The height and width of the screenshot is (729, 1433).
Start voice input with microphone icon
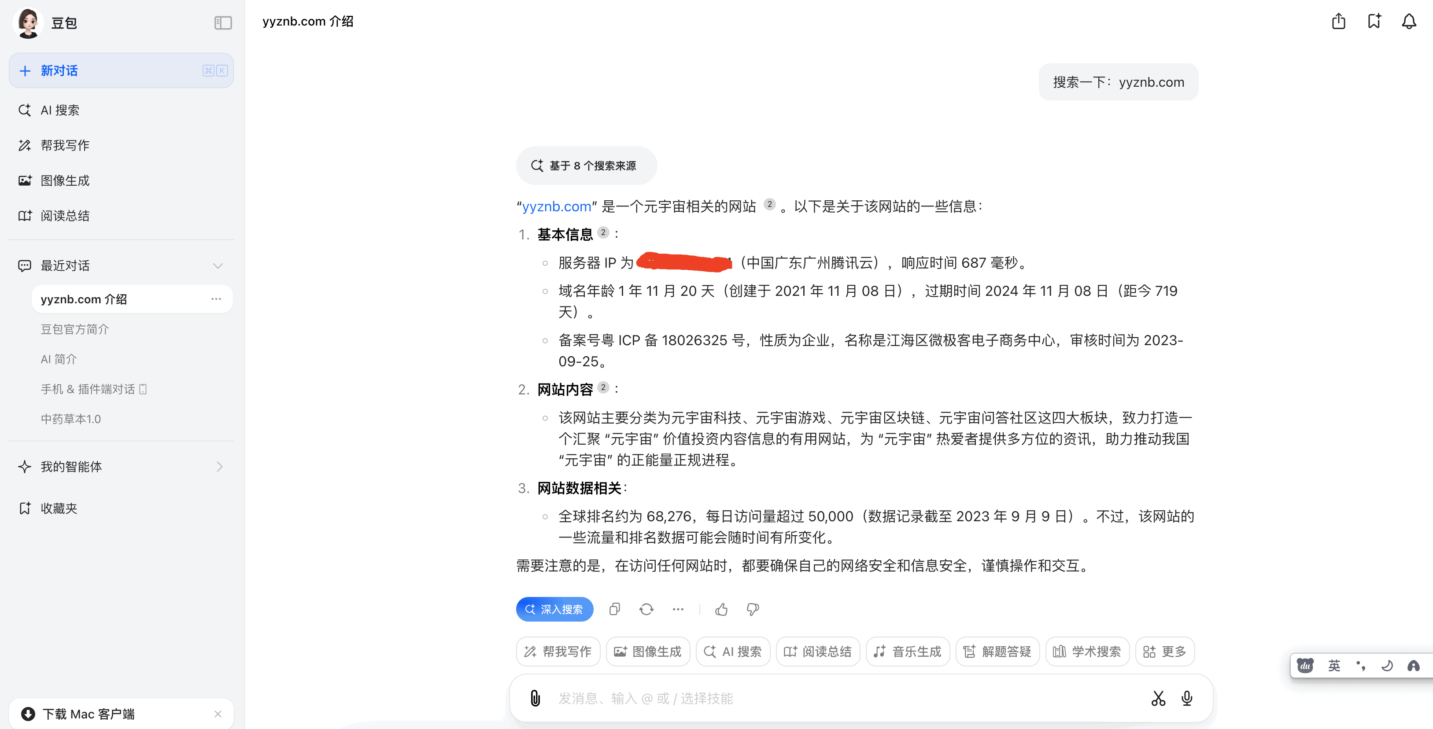pyautogui.click(x=1186, y=699)
